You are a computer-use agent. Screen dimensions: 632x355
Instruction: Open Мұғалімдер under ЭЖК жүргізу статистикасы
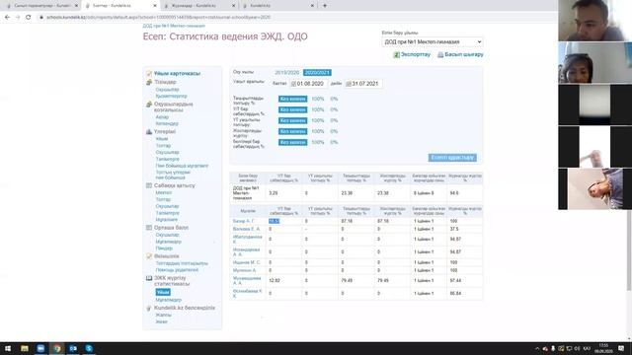168,300
